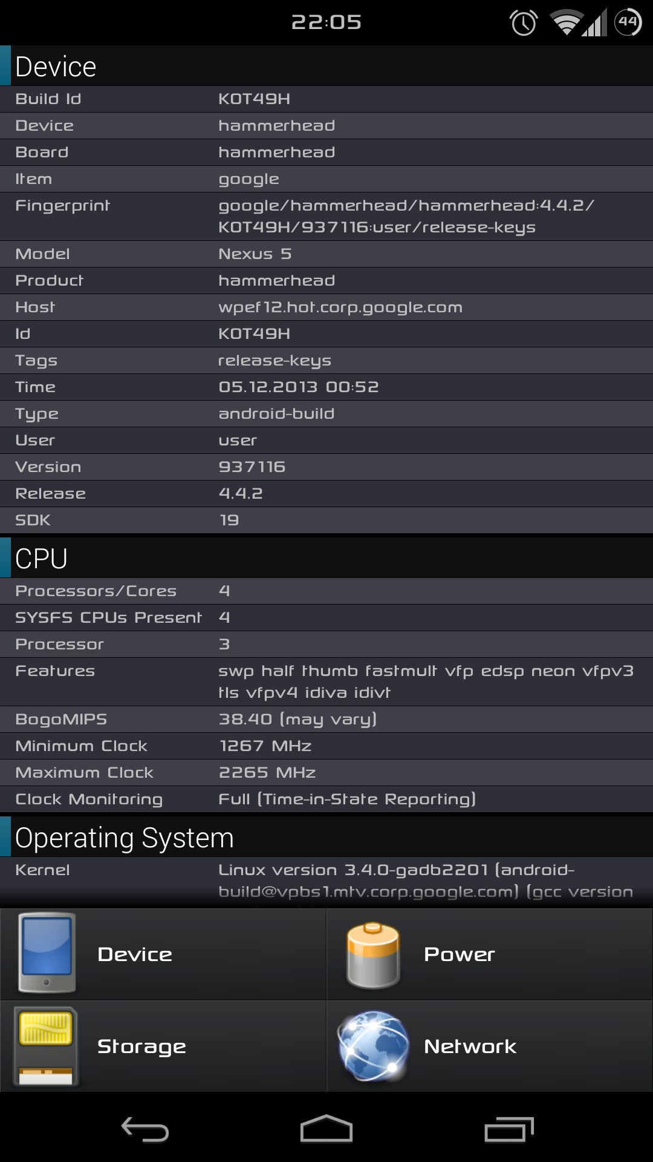This screenshot has width=653, height=1162.
Task: Select the Version value 937116
Action: point(252,467)
